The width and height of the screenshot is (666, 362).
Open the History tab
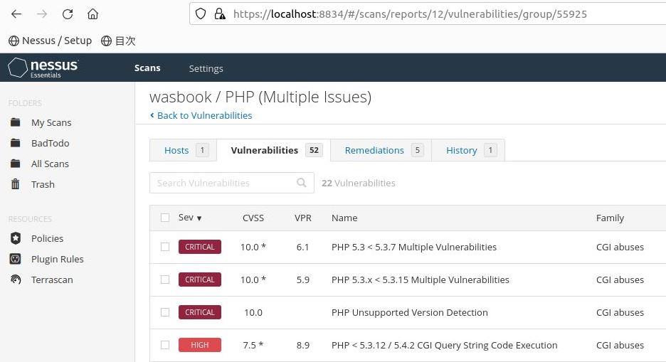click(x=468, y=150)
